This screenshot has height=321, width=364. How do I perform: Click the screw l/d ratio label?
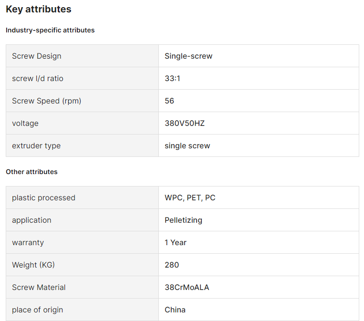tap(38, 78)
